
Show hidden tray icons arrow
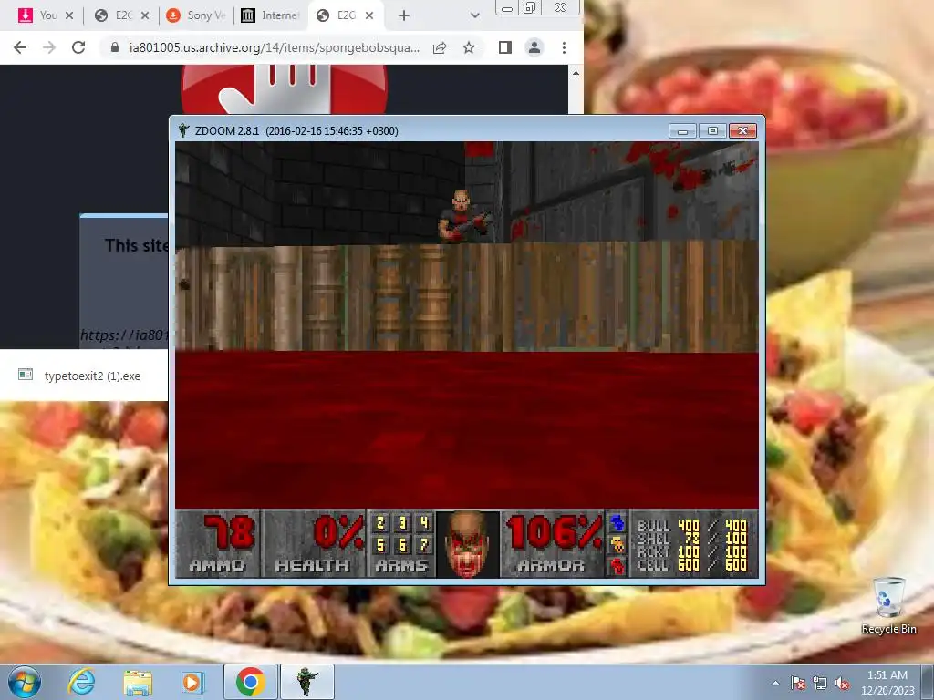coord(775,683)
